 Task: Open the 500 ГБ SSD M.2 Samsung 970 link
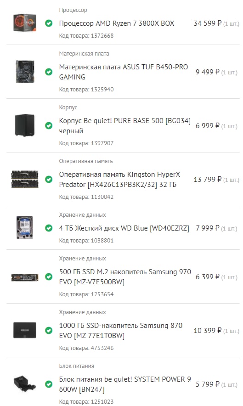pyautogui.click(x=125, y=277)
